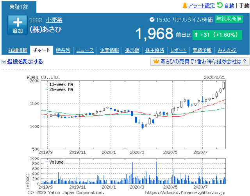Click the bell alert icon
Viewport: 250px width, 196px height.
185,5
